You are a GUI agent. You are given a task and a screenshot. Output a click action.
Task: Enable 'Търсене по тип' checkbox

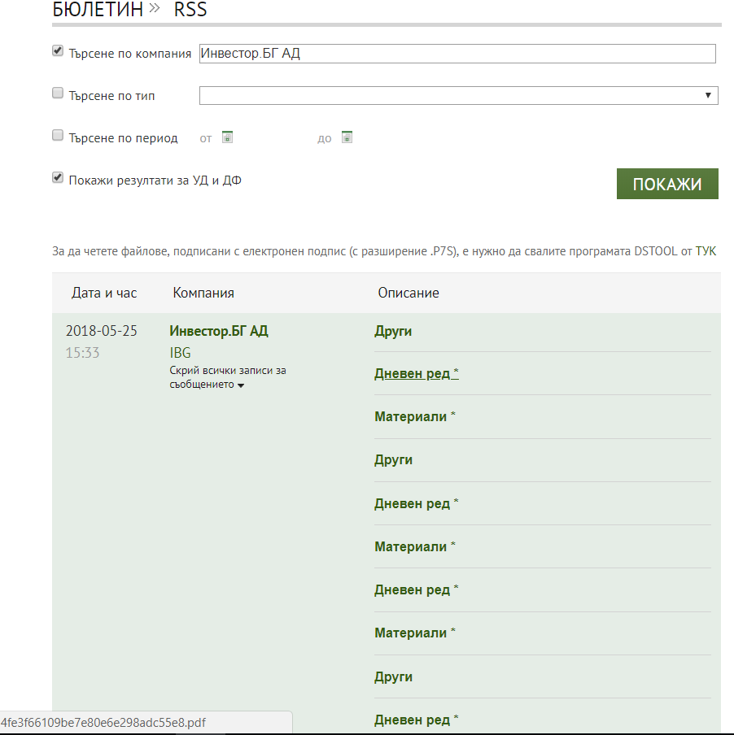(58, 93)
